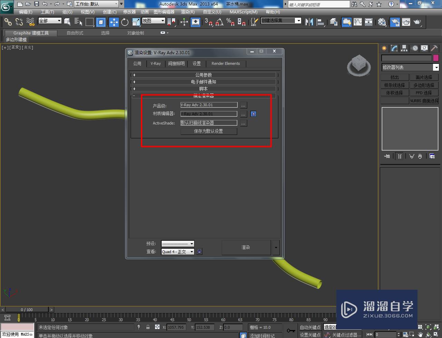Open Hierarchy command panel tab
Screen dimensions: 442x338
point(404,48)
